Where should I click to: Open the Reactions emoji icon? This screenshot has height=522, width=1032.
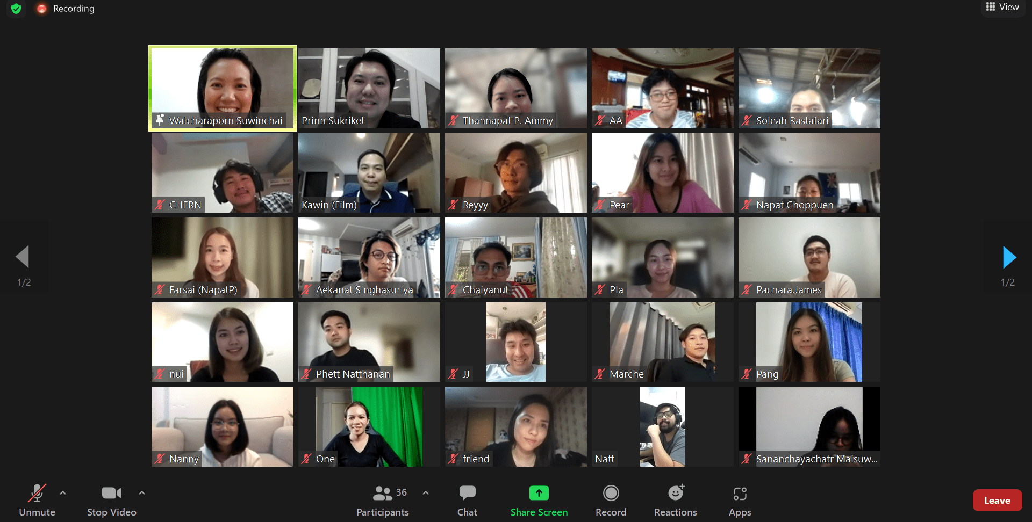[676, 493]
